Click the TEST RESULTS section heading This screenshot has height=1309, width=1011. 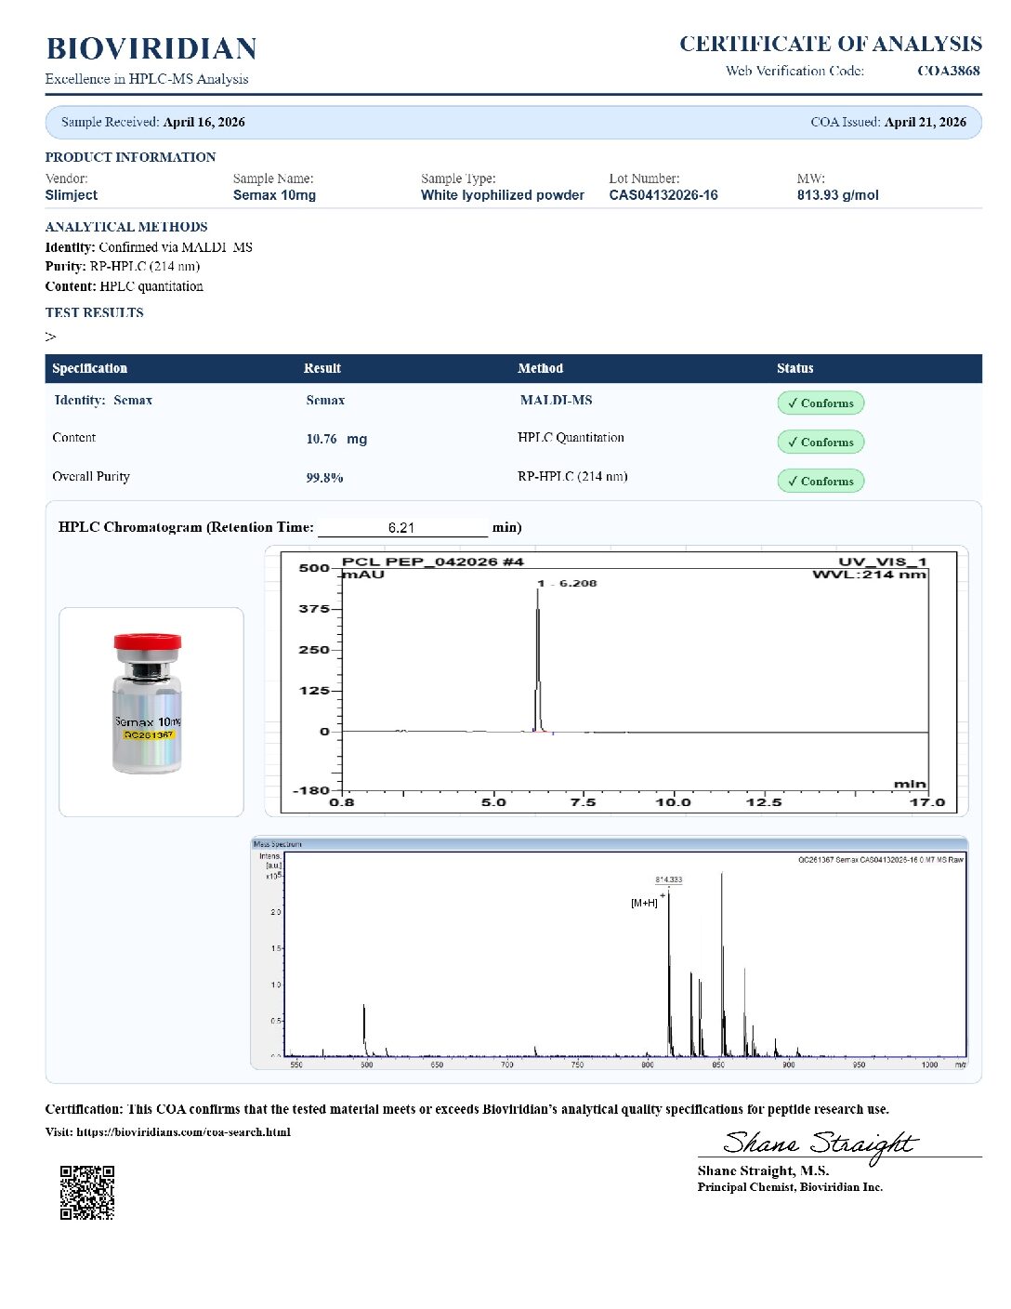coord(95,312)
